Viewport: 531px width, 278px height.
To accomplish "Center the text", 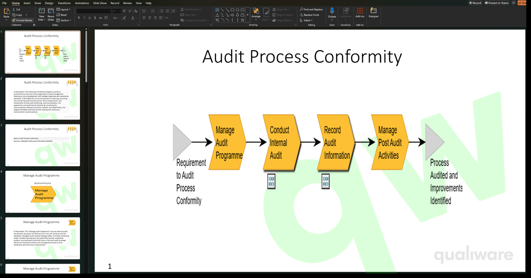I will pyautogui.click(x=150, y=18).
